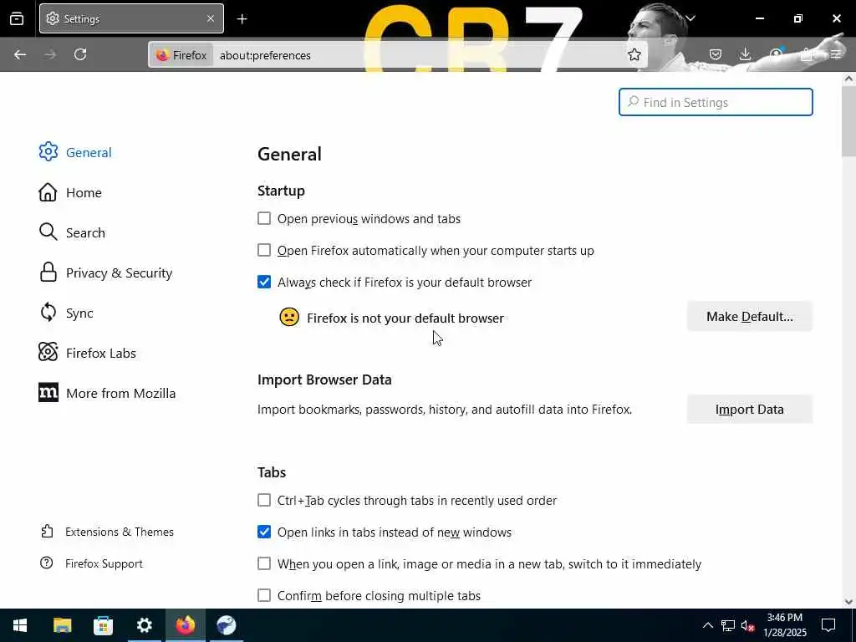Image resolution: width=856 pixels, height=642 pixels.
Task: Open the Windows Start menu
Action: pos(20,625)
